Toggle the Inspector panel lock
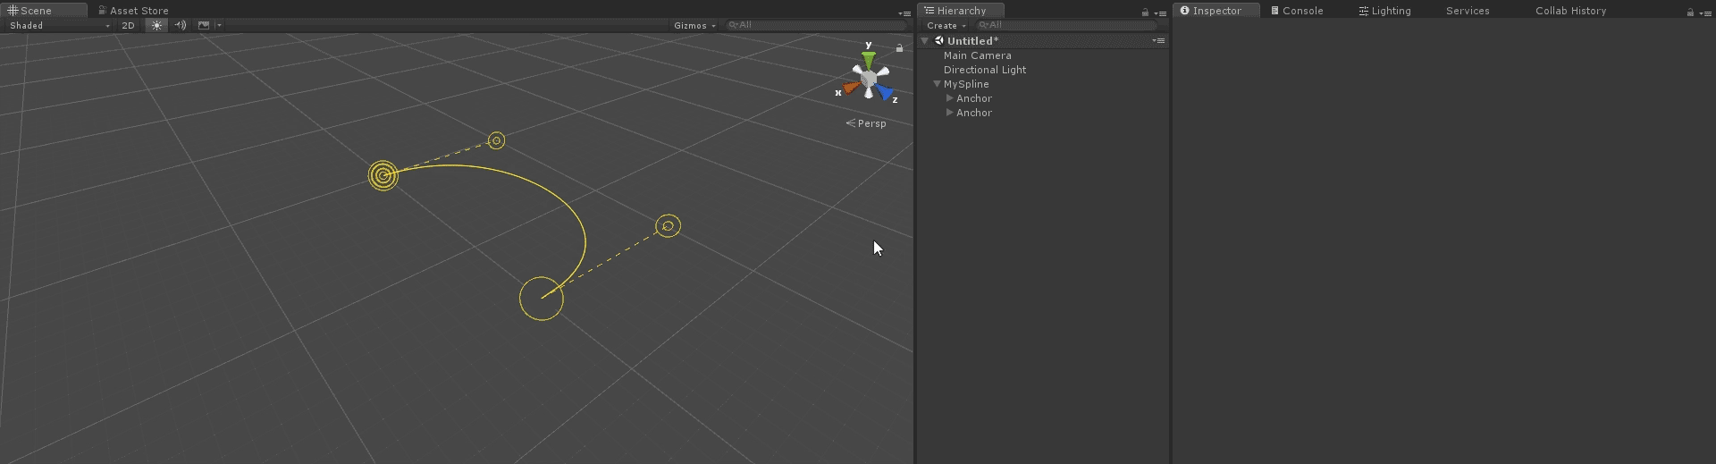1716x464 pixels. [1690, 13]
